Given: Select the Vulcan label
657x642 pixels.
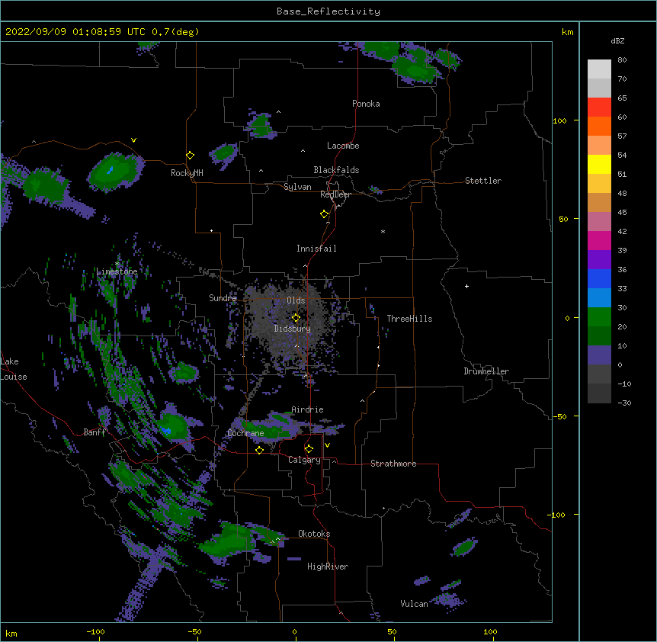Looking at the screenshot, I should pyautogui.click(x=414, y=604).
